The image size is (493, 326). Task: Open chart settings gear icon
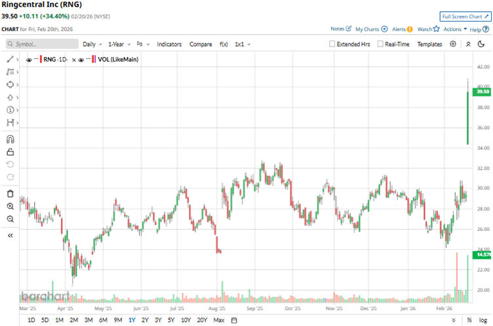pyautogui.click(x=453, y=44)
